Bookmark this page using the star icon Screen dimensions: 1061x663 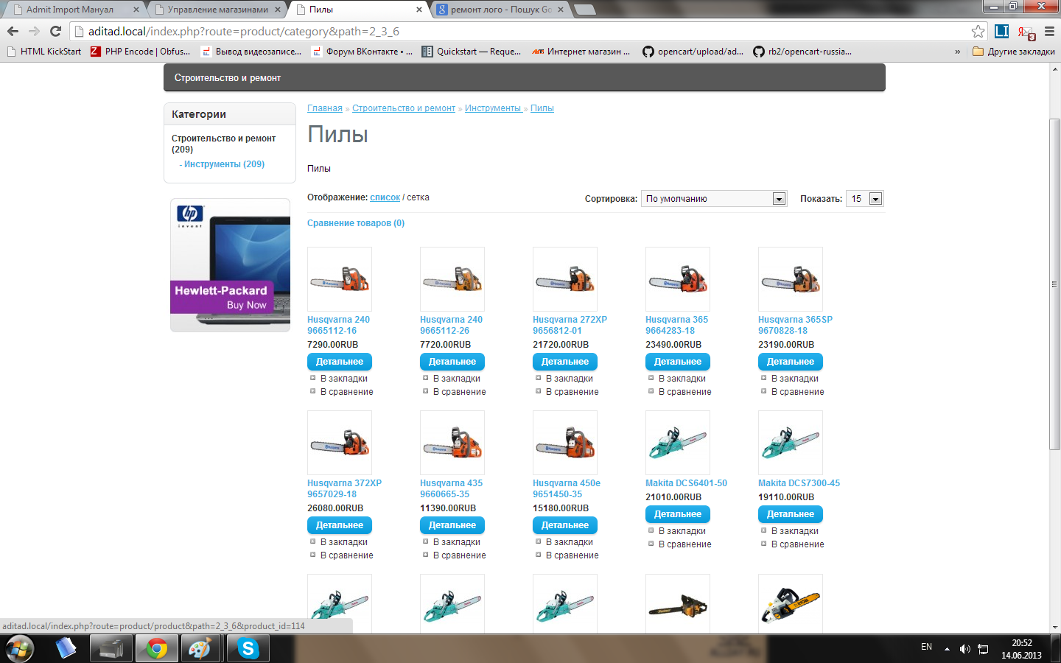(x=978, y=31)
